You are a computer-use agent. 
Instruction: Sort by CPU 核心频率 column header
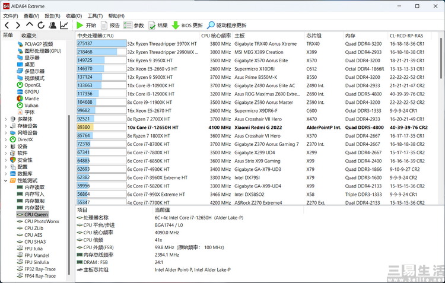coord(216,36)
